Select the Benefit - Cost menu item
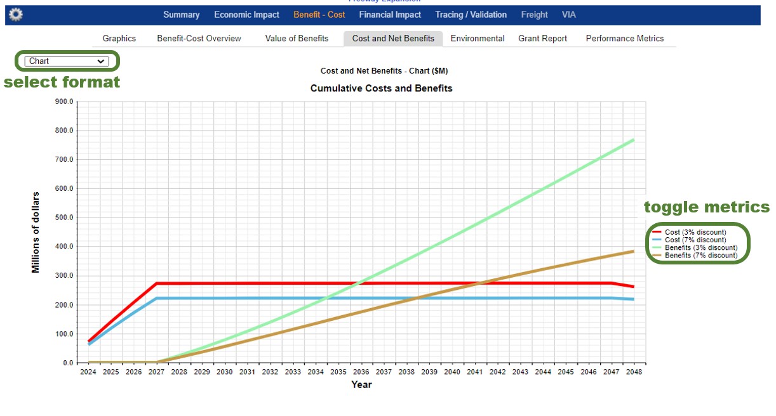The image size is (776, 416). [319, 15]
